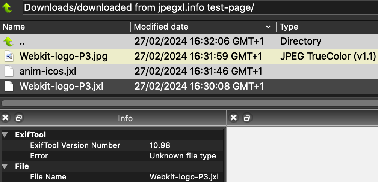Image resolution: width=378 pixels, height=182 pixels.
Task: Click the Webkit-logo-P3.jpg file icon
Action: (9, 57)
